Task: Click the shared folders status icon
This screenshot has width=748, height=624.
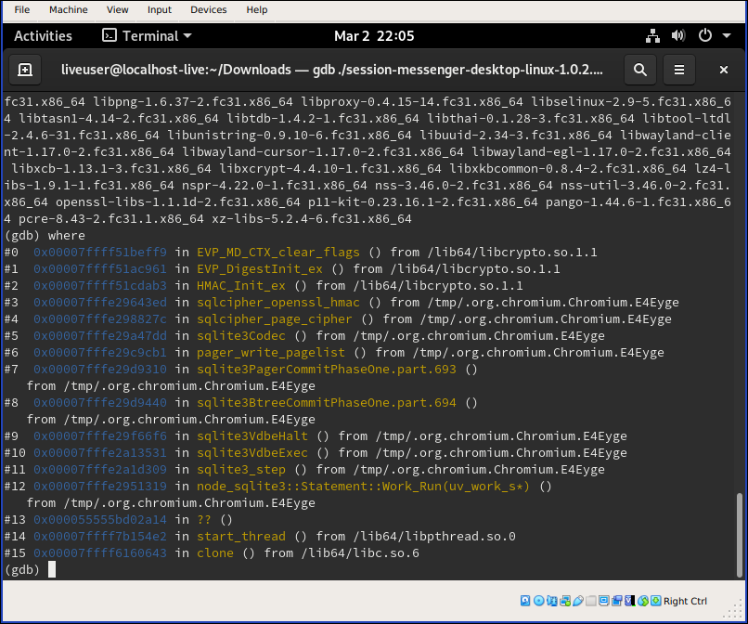Action: pyautogui.click(x=589, y=601)
